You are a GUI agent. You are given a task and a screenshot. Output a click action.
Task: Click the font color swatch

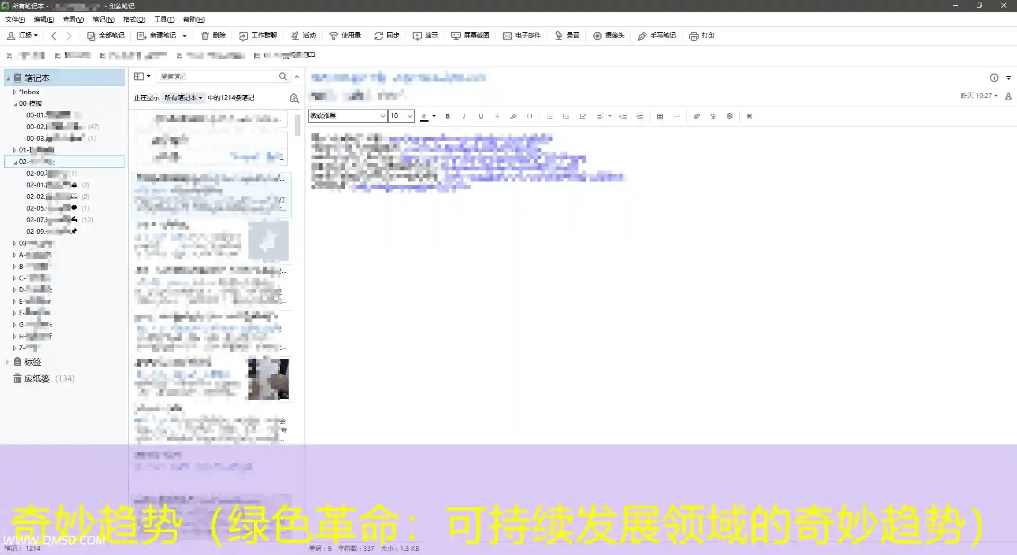424,116
